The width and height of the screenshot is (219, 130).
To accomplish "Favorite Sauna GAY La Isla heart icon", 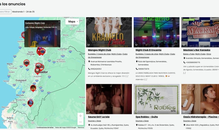I will 89,112.
